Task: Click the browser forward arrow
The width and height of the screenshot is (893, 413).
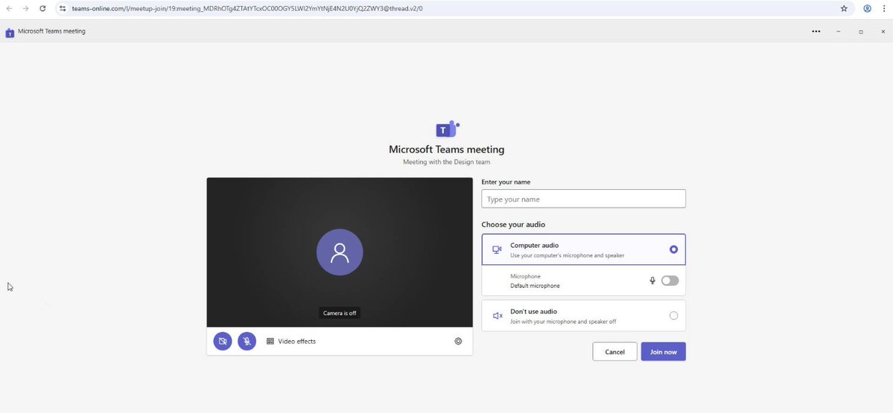Action: (x=25, y=8)
